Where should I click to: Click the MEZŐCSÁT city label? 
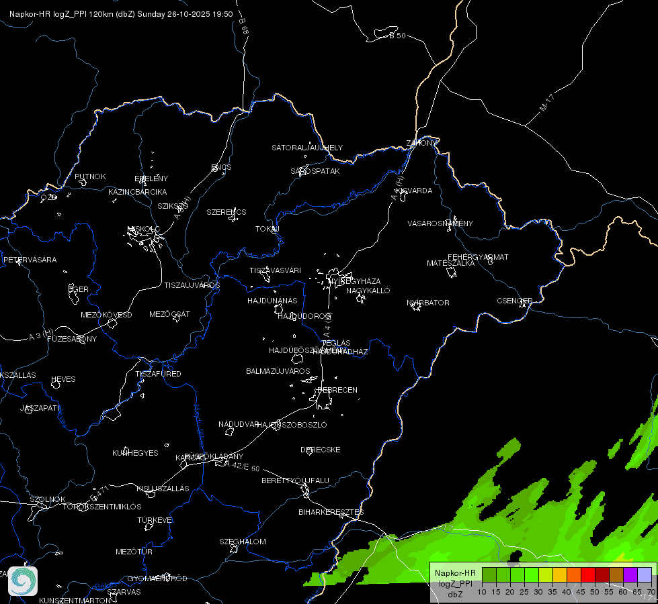pyautogui.click(x=169, y=314)
